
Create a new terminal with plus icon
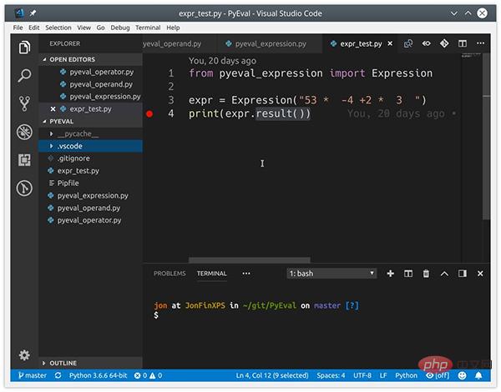(390, 274)
